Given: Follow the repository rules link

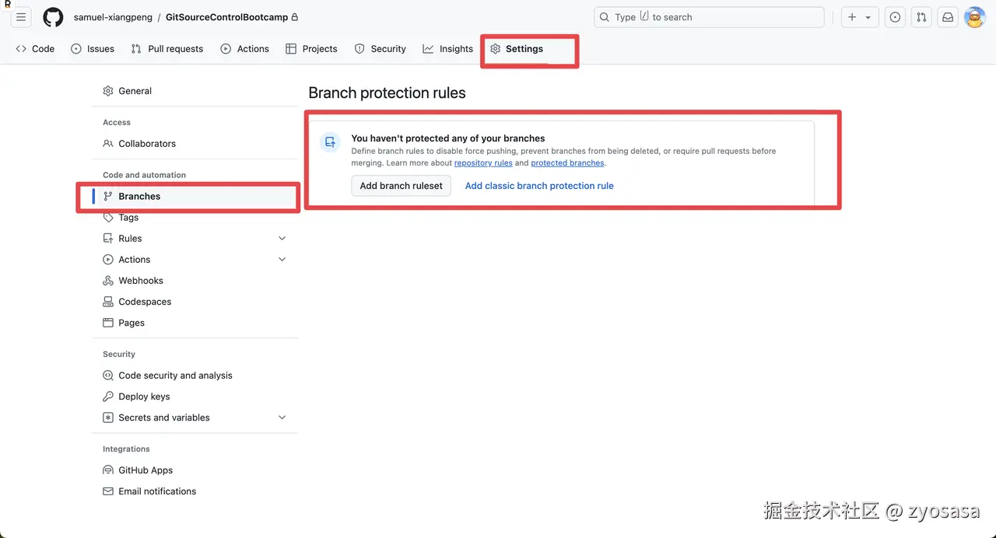Looking at the screenshot, I should pos(483,163).
